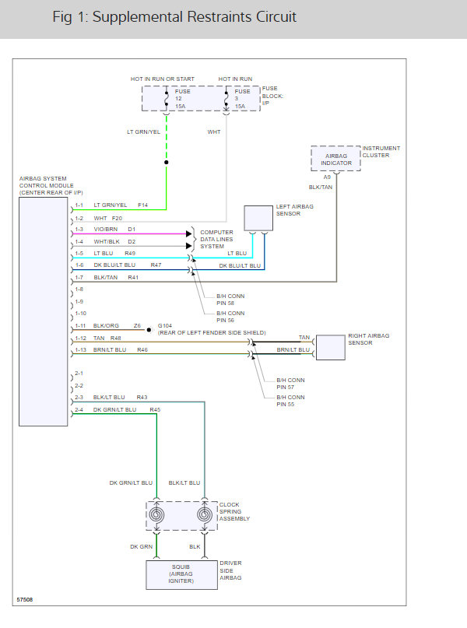467x628 pixels.
Task: Select the 'CLOCK SPRING ASSEMBLY' label
Action: (x=234, y=511)
